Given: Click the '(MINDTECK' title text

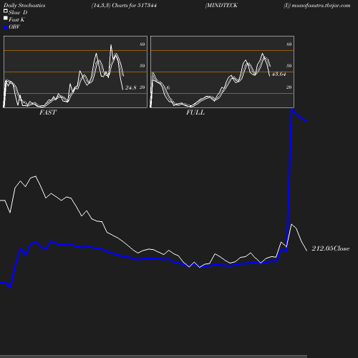Looking at the screenshot, I should pyautogui.click(x=221, y=6).
